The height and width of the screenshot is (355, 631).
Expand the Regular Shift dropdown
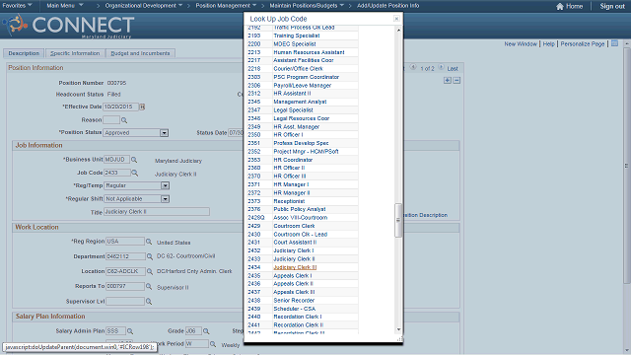[165, 199]
